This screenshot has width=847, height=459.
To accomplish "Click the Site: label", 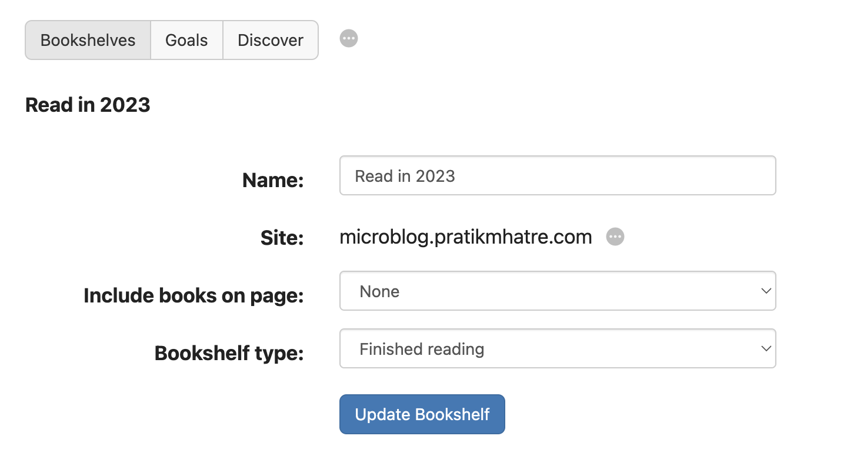I will [282, 238].
